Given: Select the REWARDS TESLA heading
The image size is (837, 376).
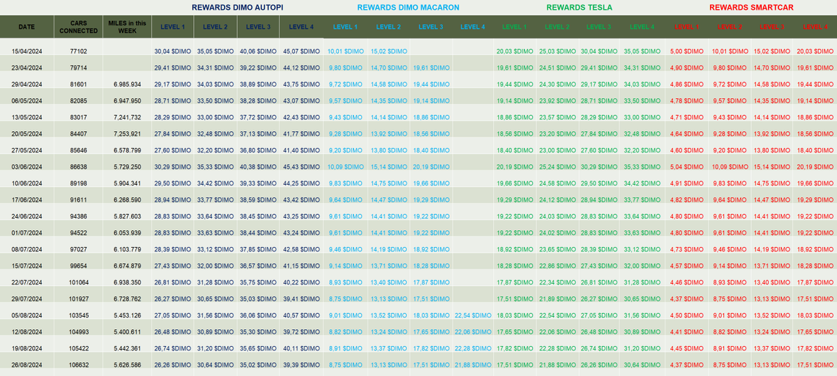Looking at the screenshot, I should 580,7.
